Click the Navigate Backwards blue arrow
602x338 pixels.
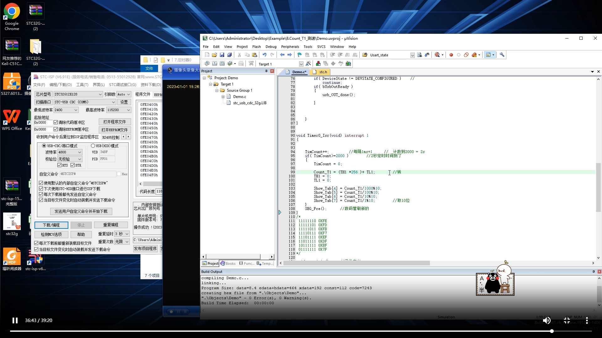tap(282, 55)
